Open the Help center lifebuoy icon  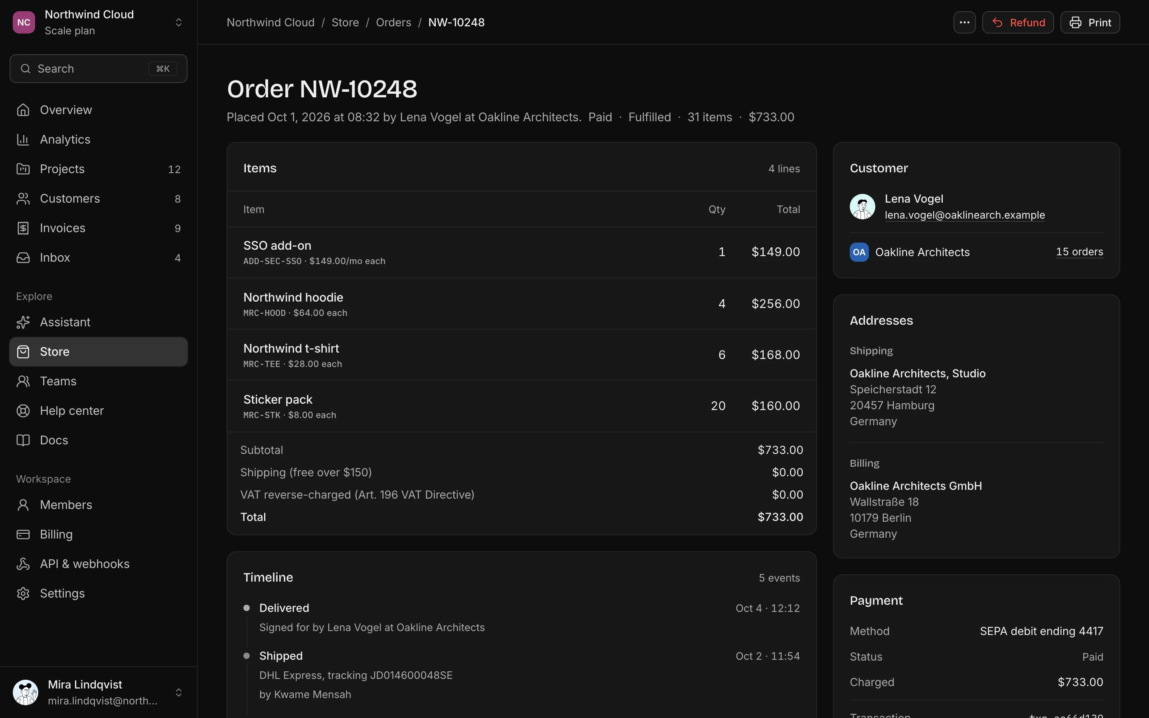(x=23, y=411)
